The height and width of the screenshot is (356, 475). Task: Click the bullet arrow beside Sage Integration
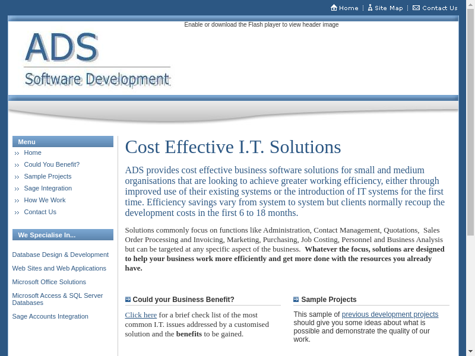pyautogui.click(x=17, y=189)
